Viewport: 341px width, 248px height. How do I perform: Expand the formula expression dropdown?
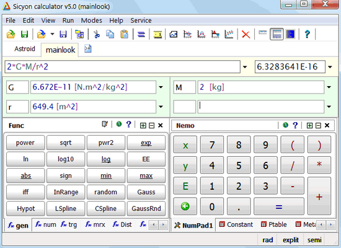[x=245, y=67]
